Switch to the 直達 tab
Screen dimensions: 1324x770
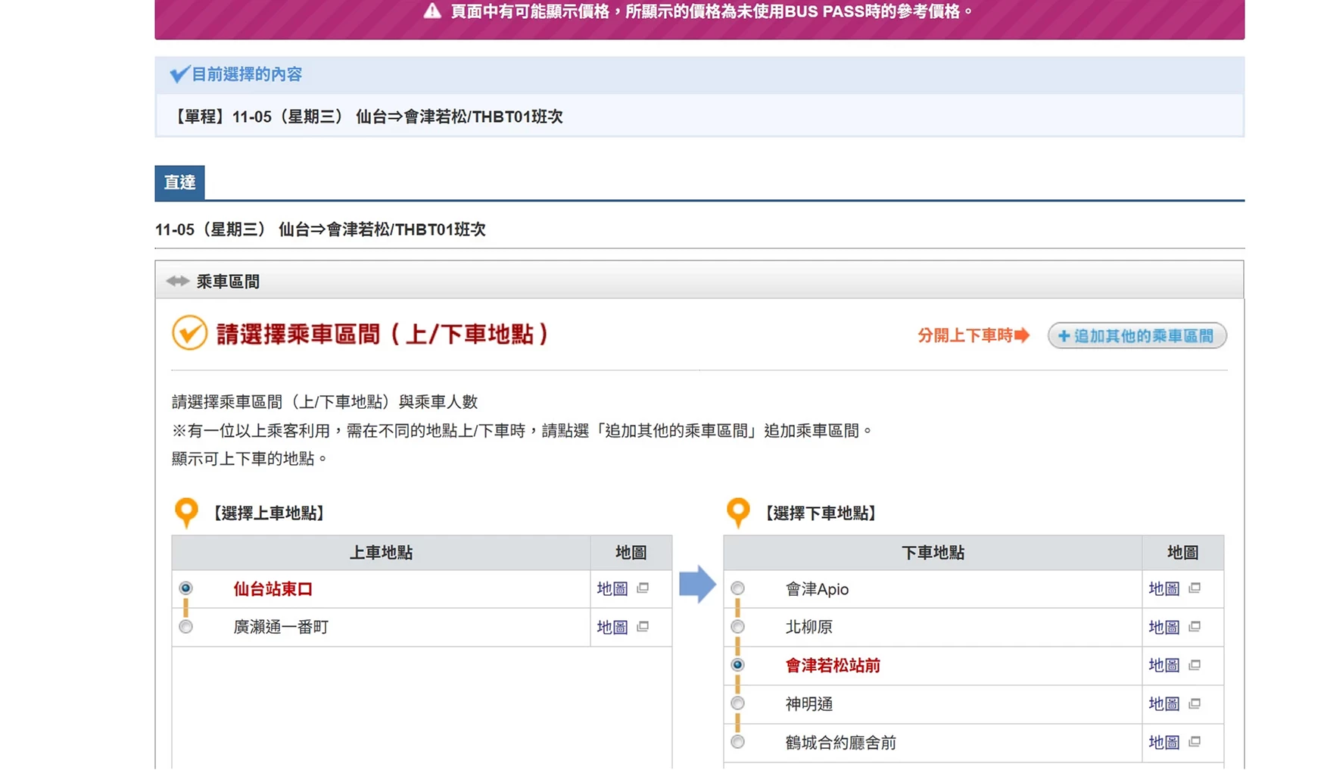point(179,182)
